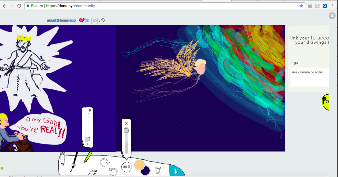
Task: Click the embed code icon
Action: pos(95,21)
